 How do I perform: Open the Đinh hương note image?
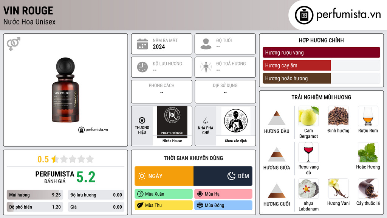point(338,116)
